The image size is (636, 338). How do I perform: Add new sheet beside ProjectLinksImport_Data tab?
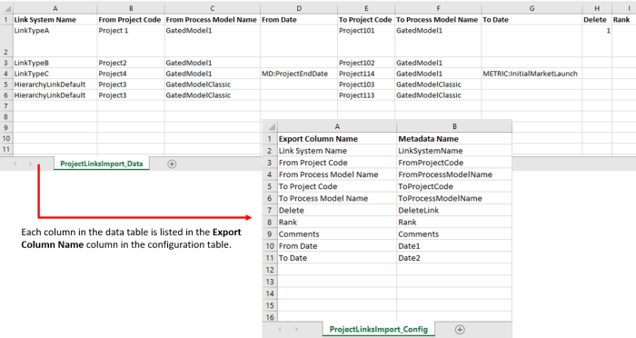[x=172, y=164]
